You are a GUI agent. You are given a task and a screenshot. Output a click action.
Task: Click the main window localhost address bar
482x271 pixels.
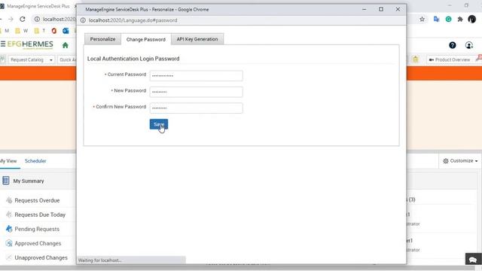coord(53,19)
